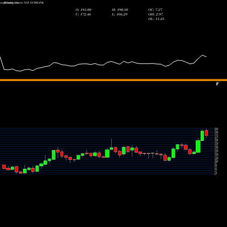
Task: Click the peak near the end of the white line chart
Action: pyautogui.click(x=202, y=55)
